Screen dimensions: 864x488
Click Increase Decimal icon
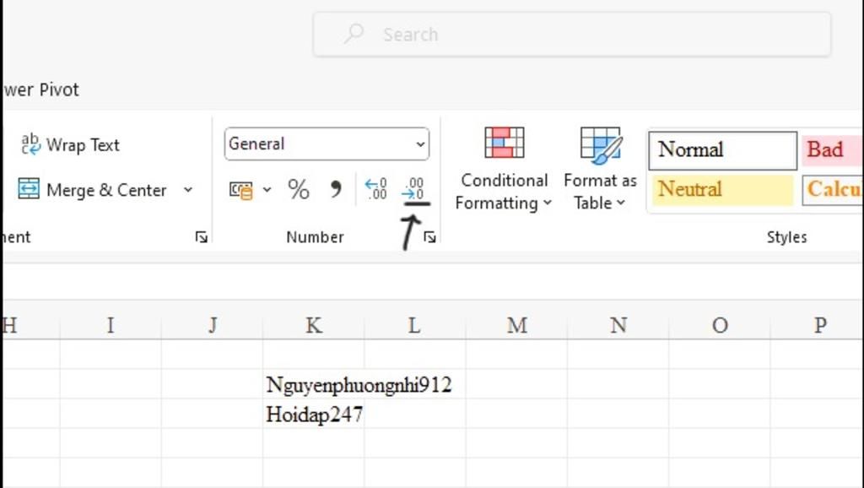(x=375, y=189)
